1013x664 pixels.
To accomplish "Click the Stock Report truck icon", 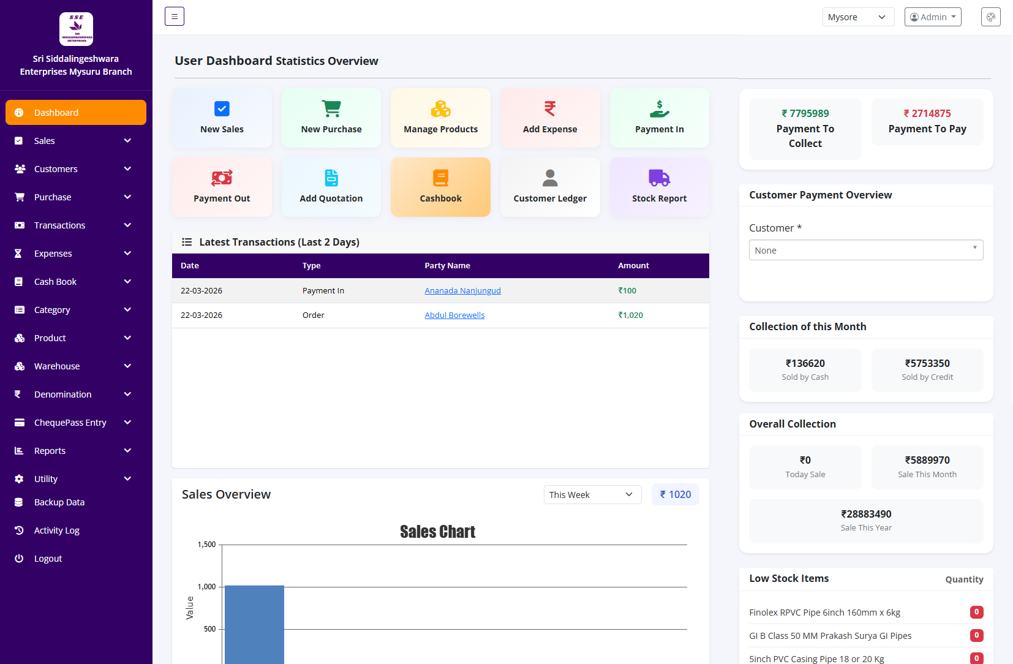I will 659,178.
